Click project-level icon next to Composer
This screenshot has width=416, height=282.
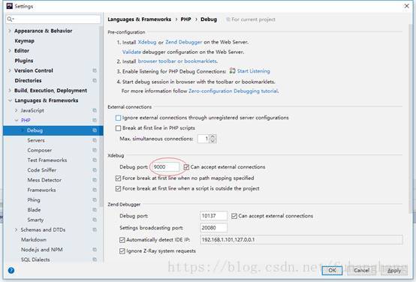pos(95,150)
